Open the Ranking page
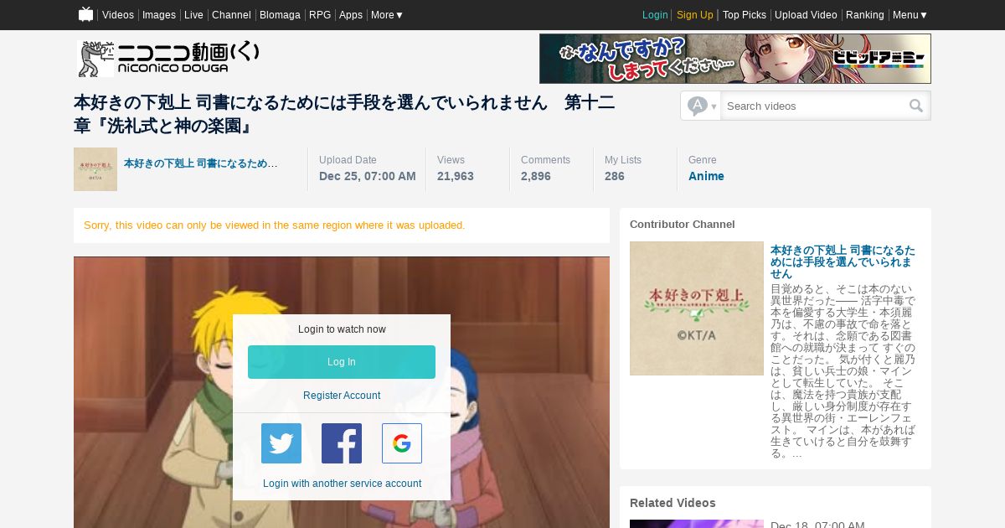Image resolution: width=1005 pixels, height=528 pixels. pyautogui.click(x=865, y=15)
